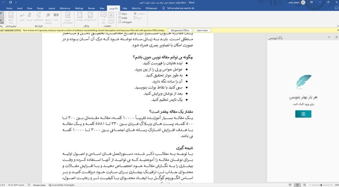Click the proofing book icon in status bar
This screenshot has width=339, height=187.
(x=29, y=185)
